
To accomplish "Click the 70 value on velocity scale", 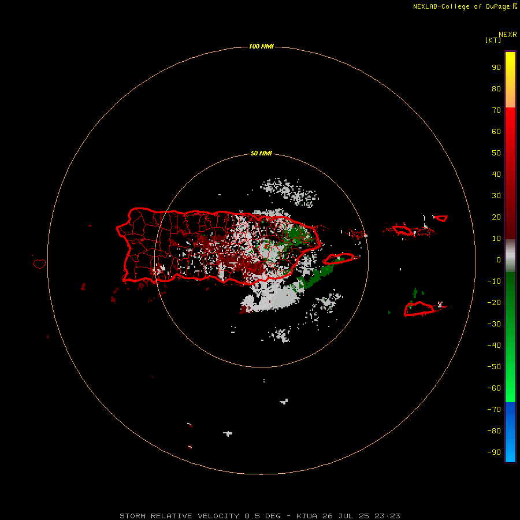I will pos(496,110).
